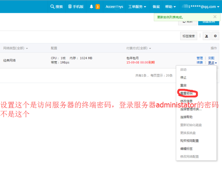Open 备案 in the top navigation
222x171 pixels.
pyautogui.click(x=156, y=7)
